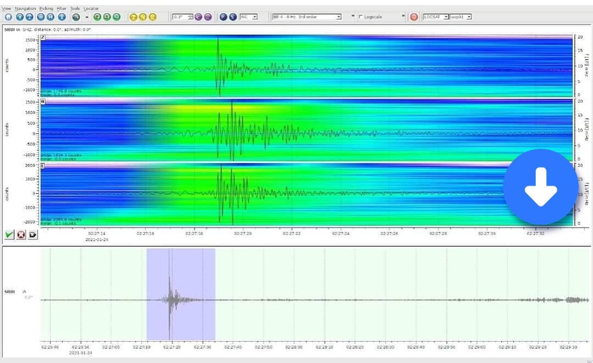Open the Picking menu
The width and height of the screenshot is (593, 363).
coord(47,9)
